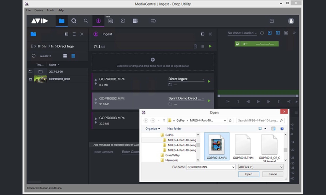Open the Device menu
The image size is (326, 195).
click(39, 10)
